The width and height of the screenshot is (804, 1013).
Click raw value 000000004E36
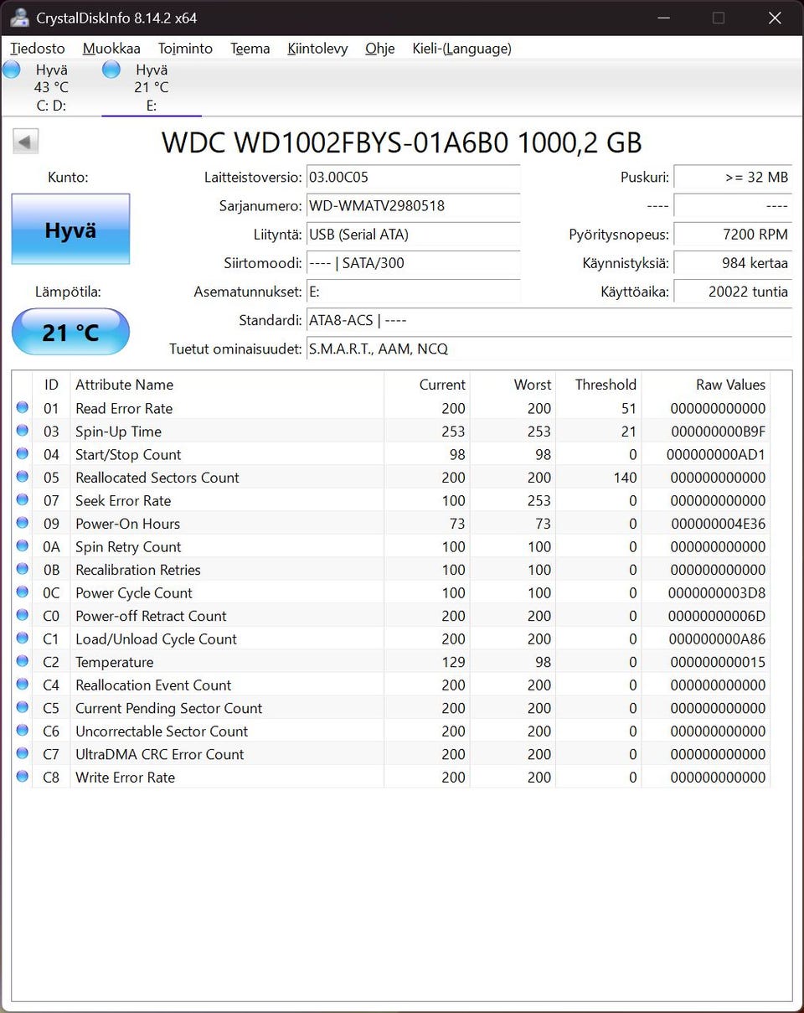[718, 524]
